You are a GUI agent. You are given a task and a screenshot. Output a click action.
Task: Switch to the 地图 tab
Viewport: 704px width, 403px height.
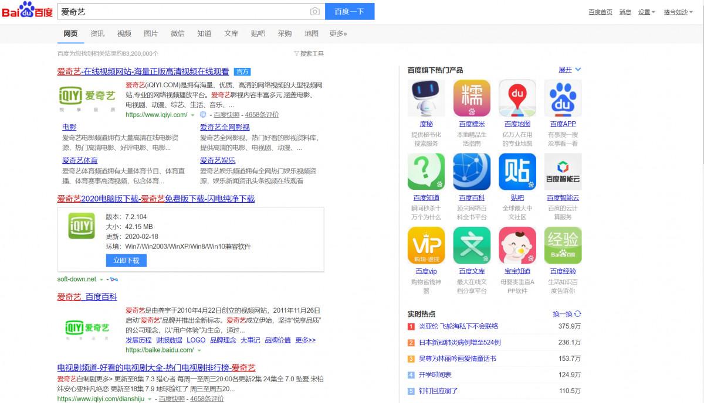click(312, 33)
